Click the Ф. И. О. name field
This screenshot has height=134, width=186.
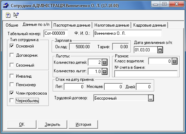pyautogui.click(x=128, y=33)
